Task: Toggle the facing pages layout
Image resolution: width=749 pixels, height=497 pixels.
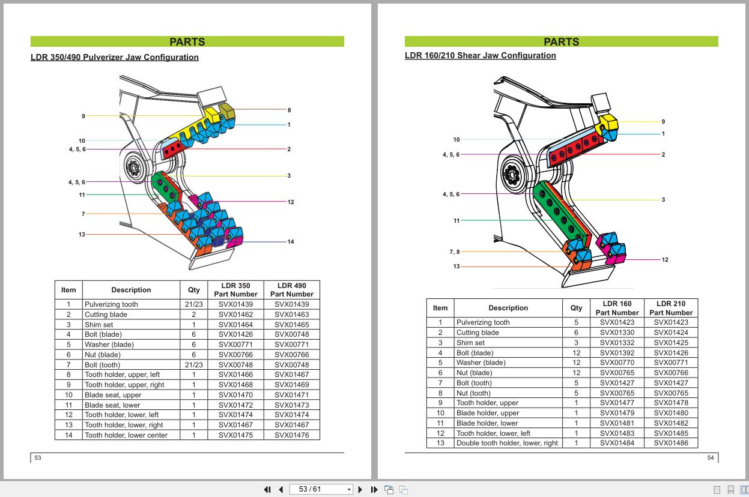Action: [744, 489]
